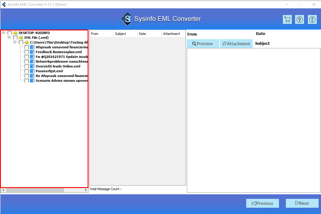
Task: Select Overzicht leads Online.eml file
Action: [58, 66]
